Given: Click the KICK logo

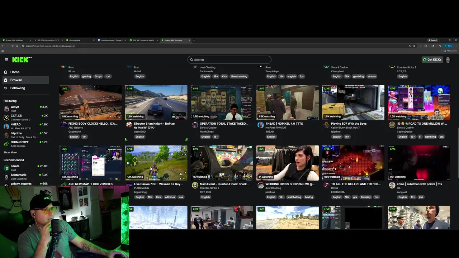Looking at the screenshot, I should click(x=22, y=59).
